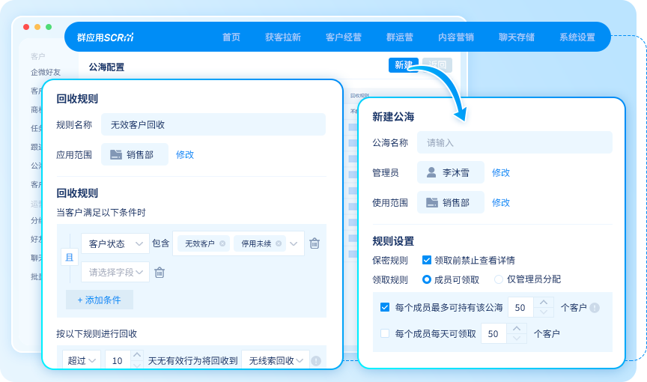Open the 请选择字段 dropdown
This screenshot has height=382, width=647.
[115, 272]
